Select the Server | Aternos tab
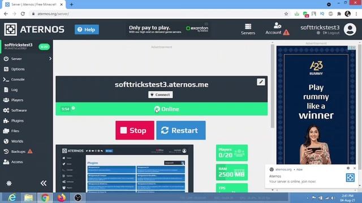 tap(34, 5)
